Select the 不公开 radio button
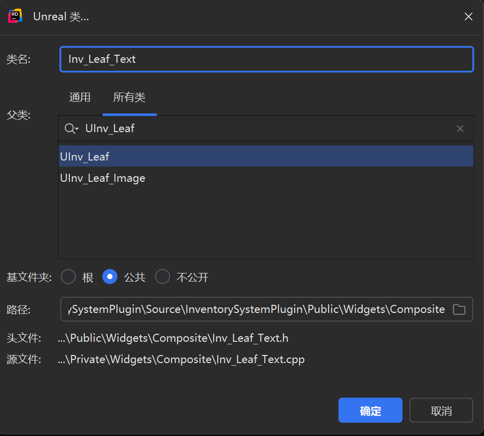This screenshot has width=484, height=436. (x=163, y=276)
